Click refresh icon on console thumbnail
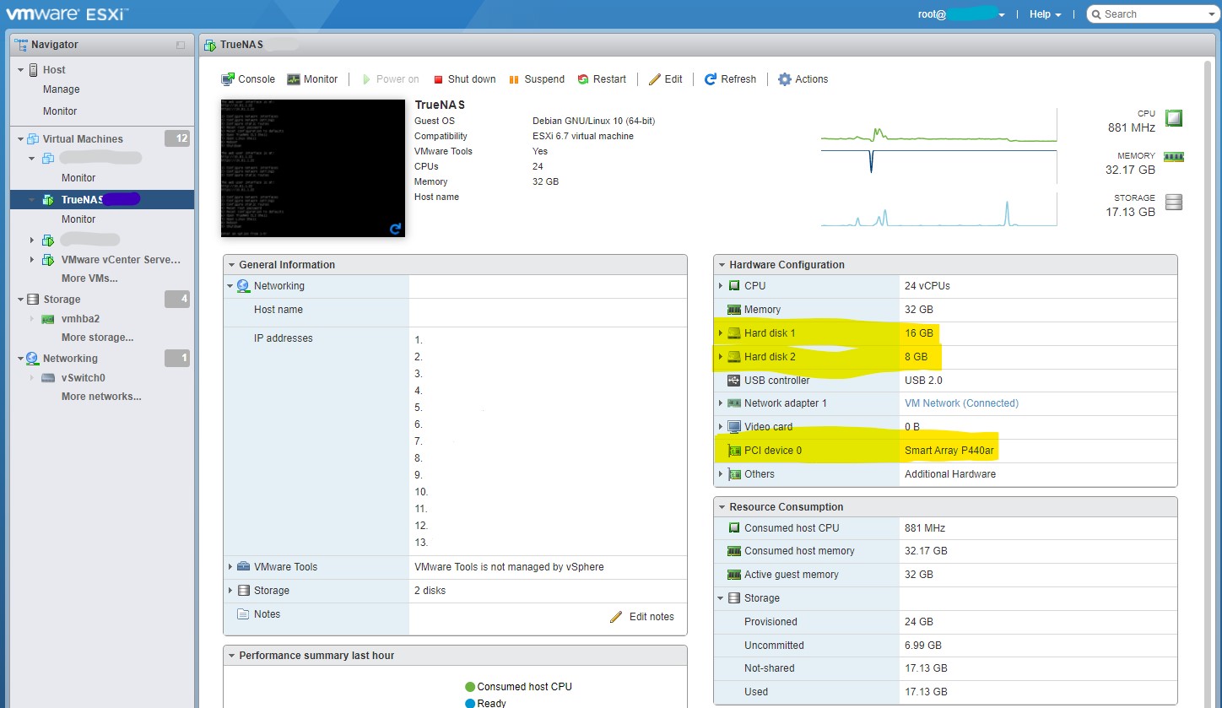 point(395,228)
